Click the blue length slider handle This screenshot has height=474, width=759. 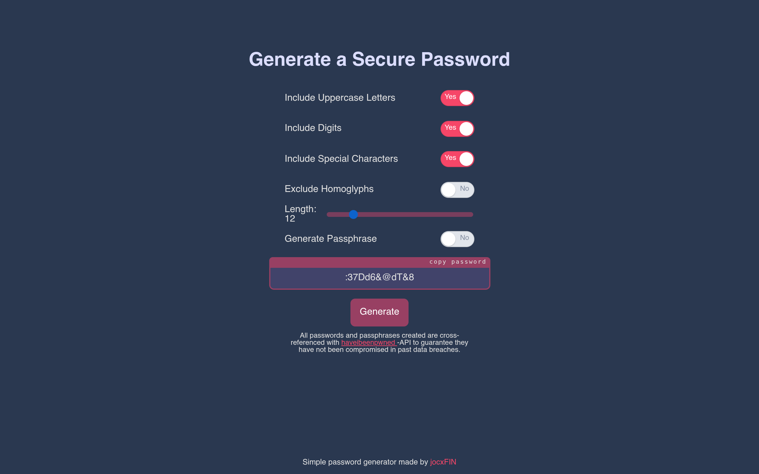coord(353,214)
